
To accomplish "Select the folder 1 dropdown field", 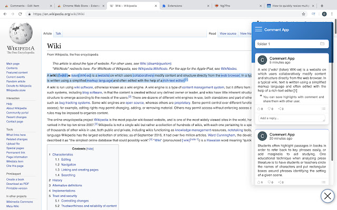I will 287,44.
